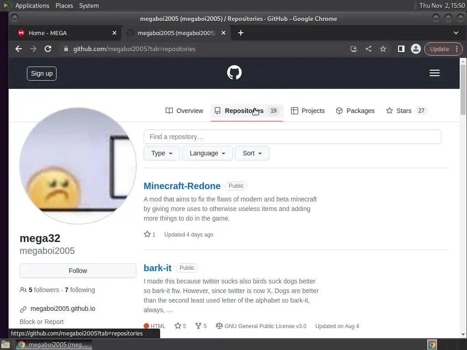Click the 7 following link
The width and height of the screenshot is (467, 350).
[x=80, y=290]
